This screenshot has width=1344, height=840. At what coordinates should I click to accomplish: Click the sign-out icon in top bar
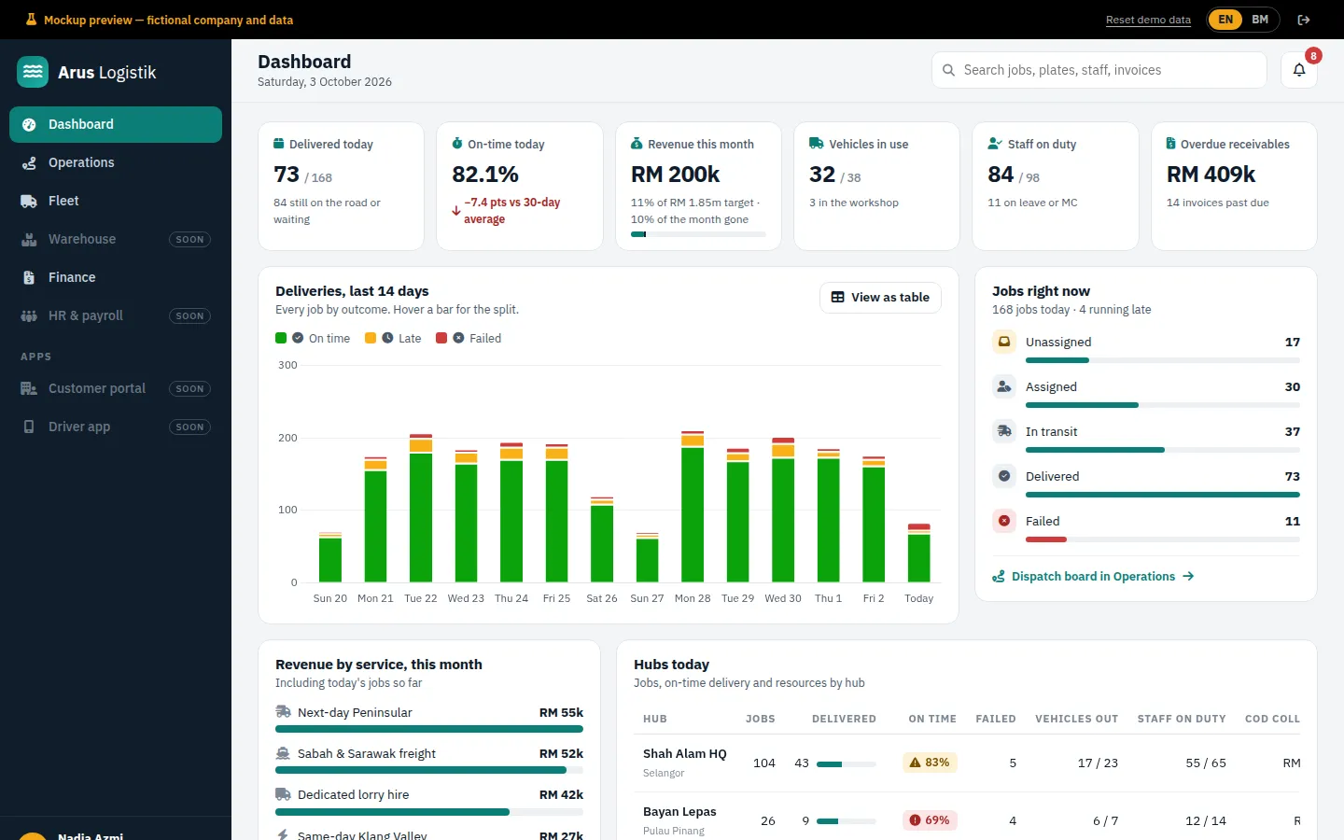[1304, 20]
